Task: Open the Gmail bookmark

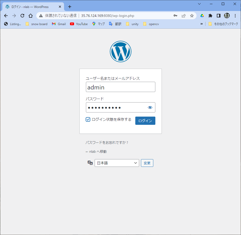Action: [x=59, y=24]
